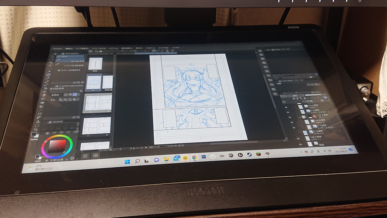This screenshot has height=218, width=387.
Task: Select the rectangular Selection area tool
Action: coord(49,68)
